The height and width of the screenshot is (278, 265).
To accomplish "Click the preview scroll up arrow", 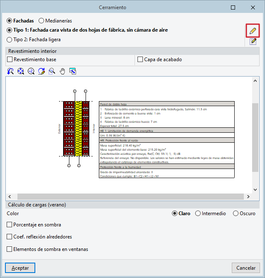I will pos(255,81).
